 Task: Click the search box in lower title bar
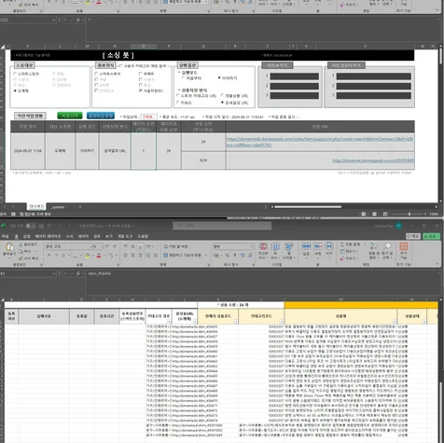(x=222, y=226)
